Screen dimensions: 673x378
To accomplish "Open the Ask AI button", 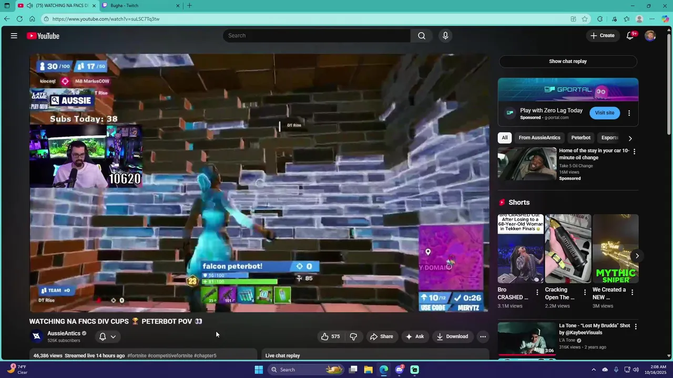I will [x=415, y=337].
